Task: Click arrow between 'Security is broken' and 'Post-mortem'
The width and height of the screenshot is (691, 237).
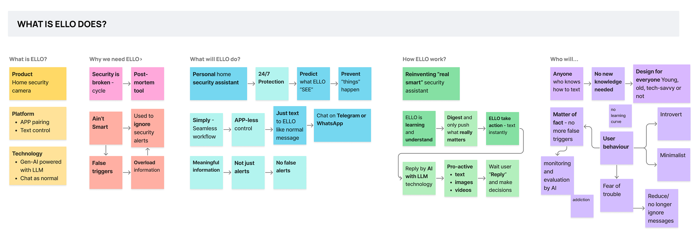Action: (x=127, y=83)
